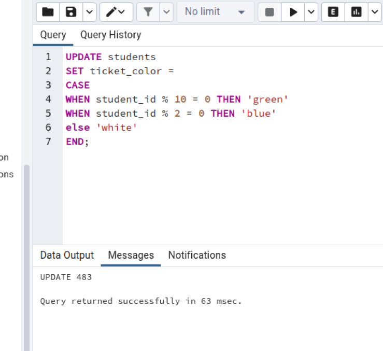383x351 pixels.
Task: Click line number 4 in the gutter
Action: point(48,100)
